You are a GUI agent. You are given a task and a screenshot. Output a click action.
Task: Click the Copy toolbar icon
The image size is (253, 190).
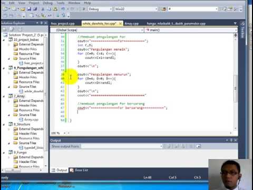(49, 9)
